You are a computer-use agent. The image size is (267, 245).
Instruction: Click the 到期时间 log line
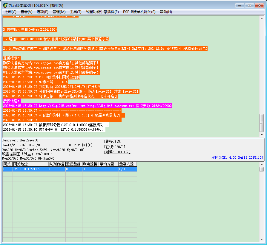point(52,87)
